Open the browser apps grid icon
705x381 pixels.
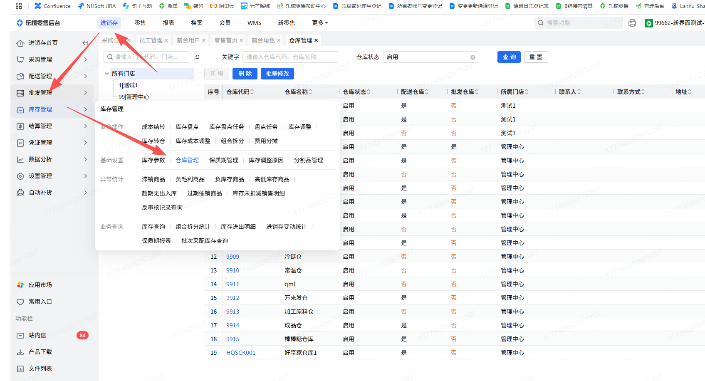coord(19,6)
